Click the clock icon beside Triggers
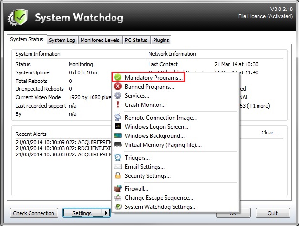 tap(118, 157)
